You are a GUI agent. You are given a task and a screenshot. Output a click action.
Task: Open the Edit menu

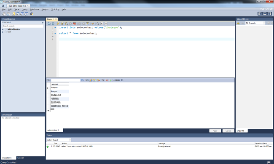pos(10,9)
